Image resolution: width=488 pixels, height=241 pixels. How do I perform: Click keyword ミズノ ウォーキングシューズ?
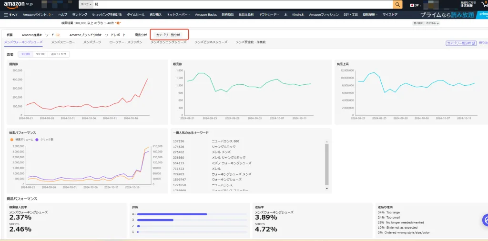coord(232,163)
